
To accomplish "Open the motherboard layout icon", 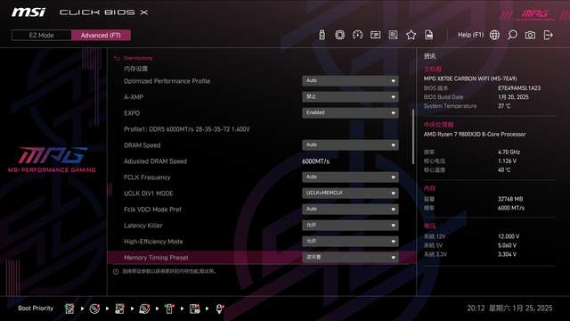I will [393, 35].
